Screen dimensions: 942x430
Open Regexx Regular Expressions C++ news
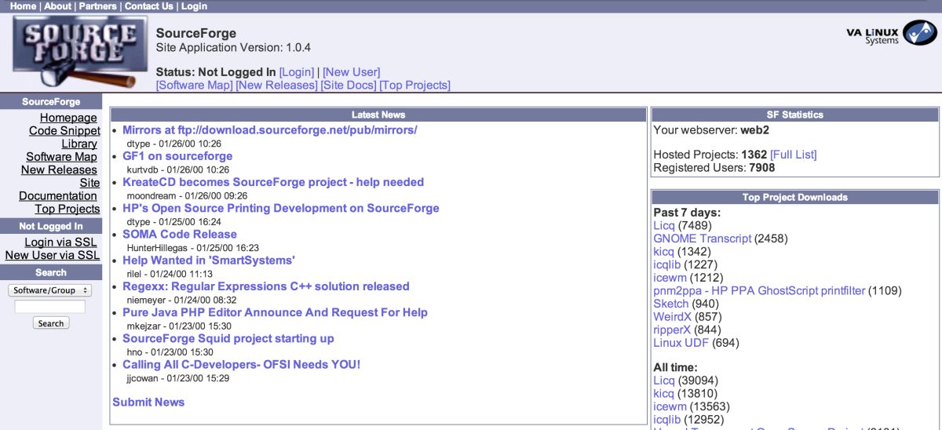click(x=266, y=286)
